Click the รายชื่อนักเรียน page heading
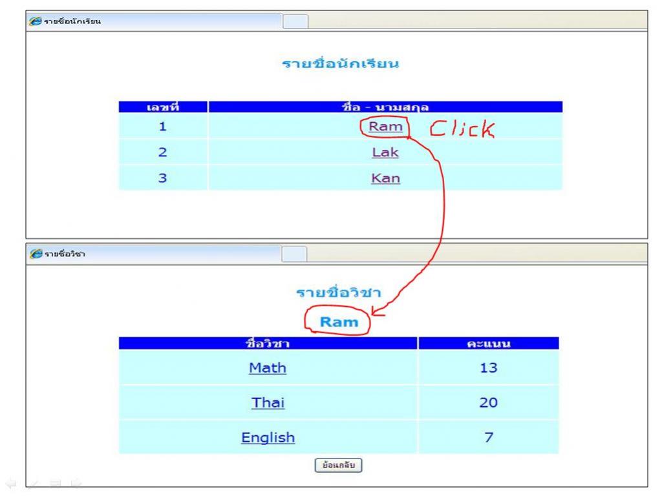Image resolution: width=662 pixels, height=496 pixels. click(340, 63)
